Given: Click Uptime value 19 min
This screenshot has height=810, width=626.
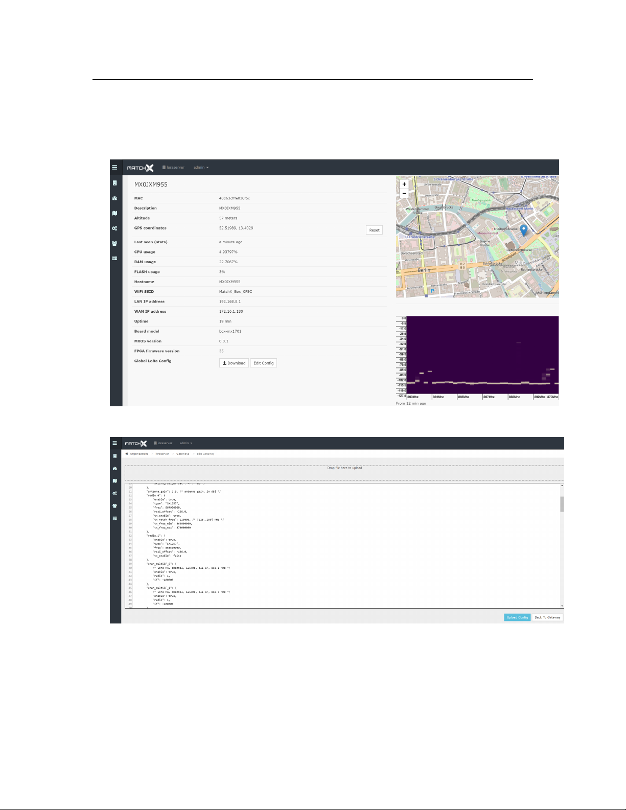Looking at the screenshot, I should click(x=225, y=321).
